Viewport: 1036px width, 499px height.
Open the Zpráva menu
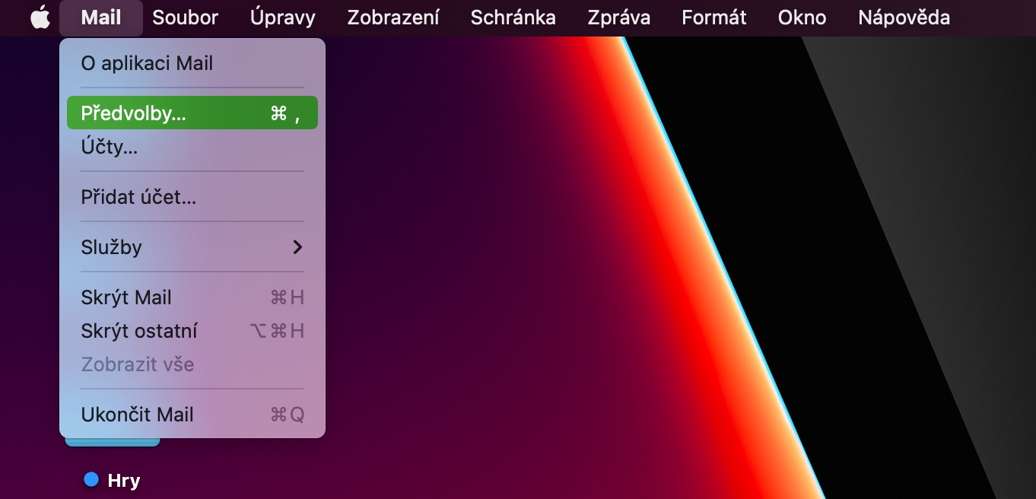click(618, 17)
